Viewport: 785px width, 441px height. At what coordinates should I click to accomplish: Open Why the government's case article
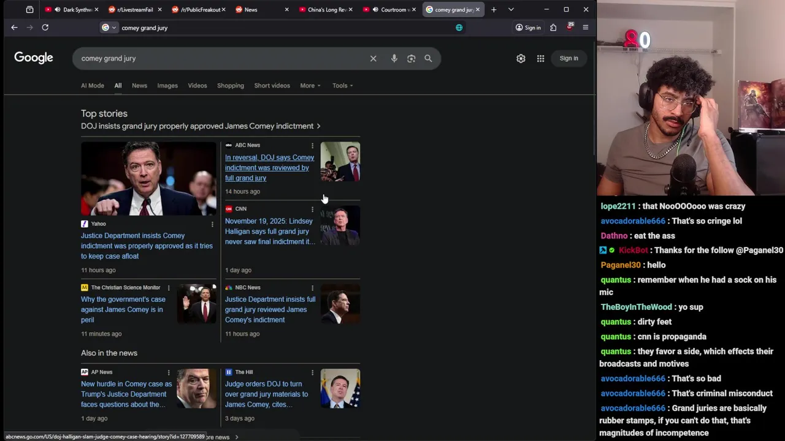tap(123, 309)
